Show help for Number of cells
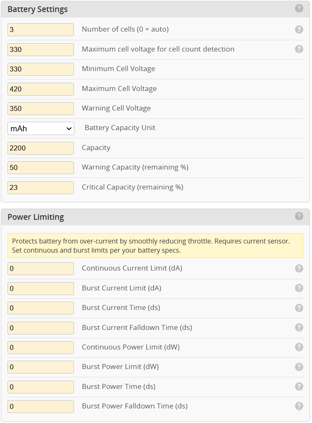 299,30
